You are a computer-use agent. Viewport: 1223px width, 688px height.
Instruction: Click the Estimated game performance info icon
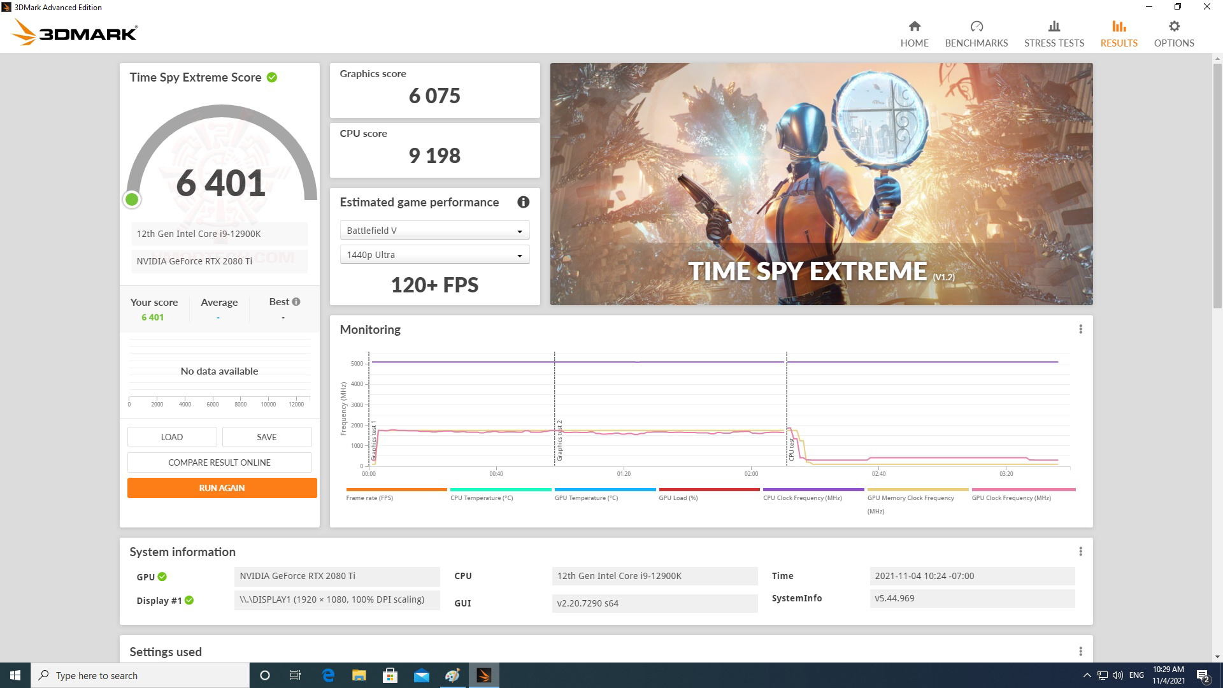coord(523,202)
